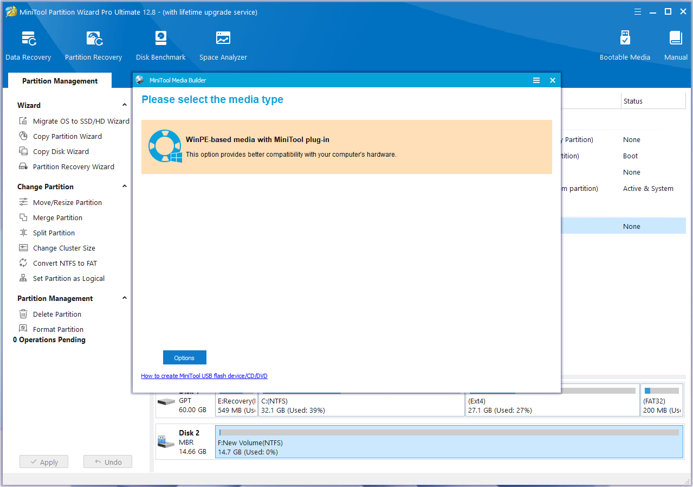Select Disk 1 GPT disk icon
This screenshot has width=693, height=487.
(166, 402)
